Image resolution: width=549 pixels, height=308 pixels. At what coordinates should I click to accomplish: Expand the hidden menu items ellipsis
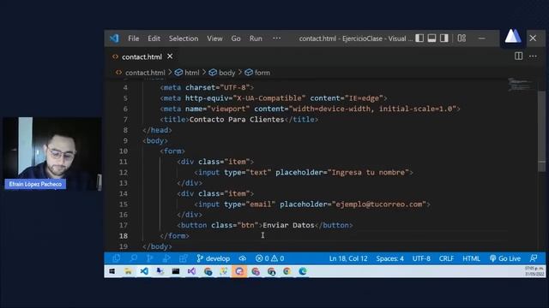276,38
